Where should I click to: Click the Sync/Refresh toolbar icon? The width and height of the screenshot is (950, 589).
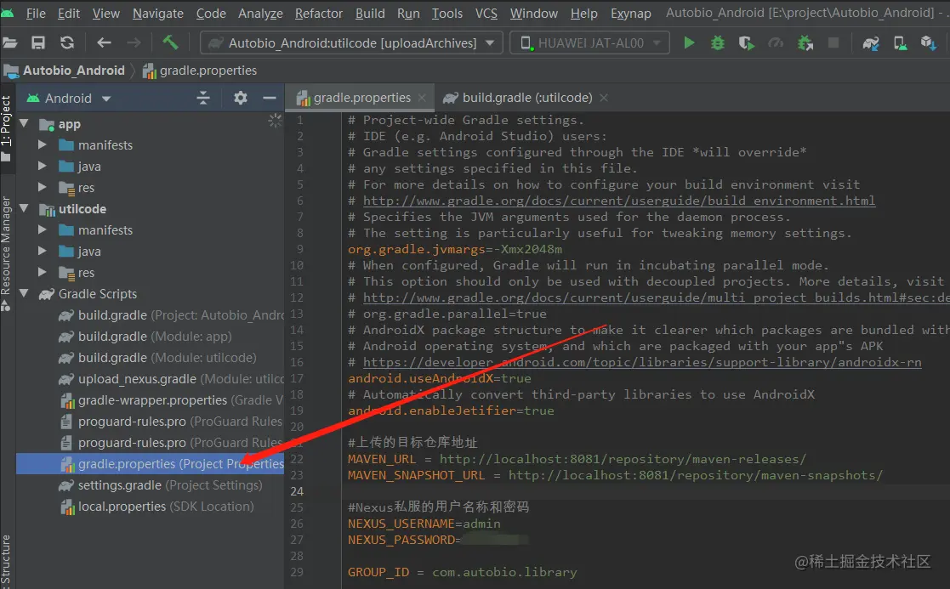click(67, 43)
